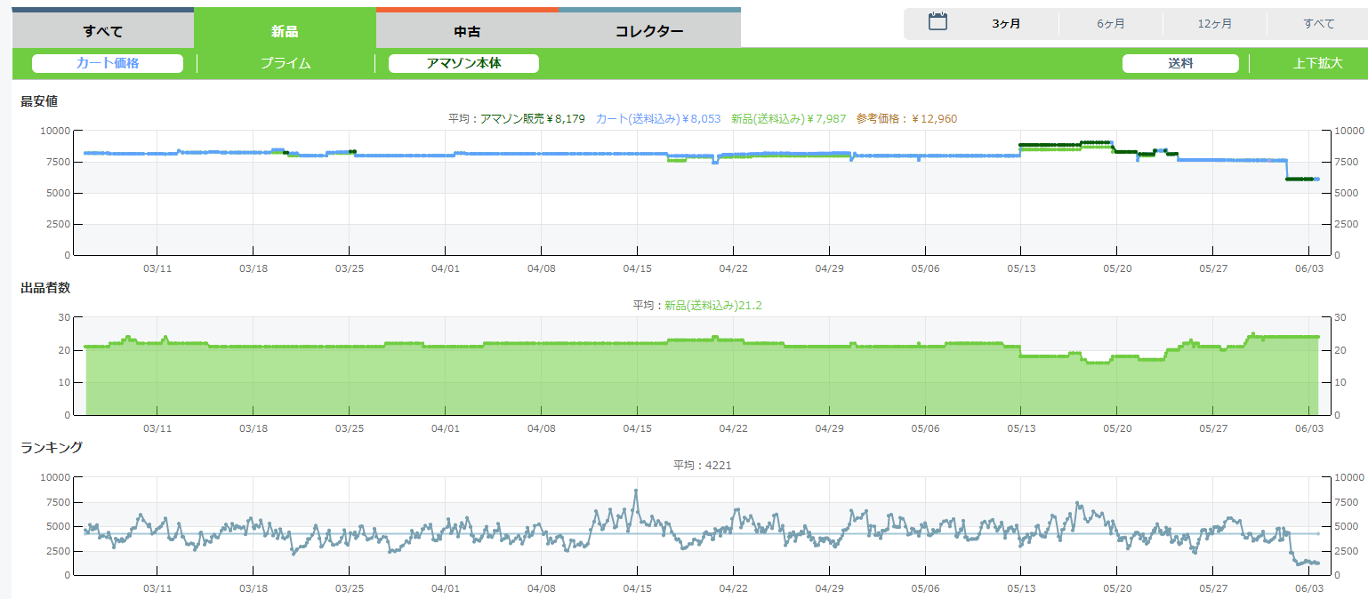
Task: Click the ranking chart peak near 04/15
Action: point(635,491)
